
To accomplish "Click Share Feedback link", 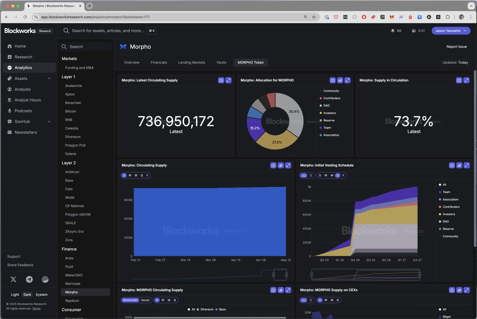I will pos(20,265).
